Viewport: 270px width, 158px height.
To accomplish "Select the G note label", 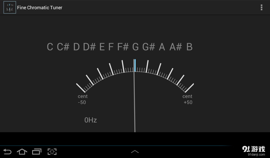I will 135,47.
